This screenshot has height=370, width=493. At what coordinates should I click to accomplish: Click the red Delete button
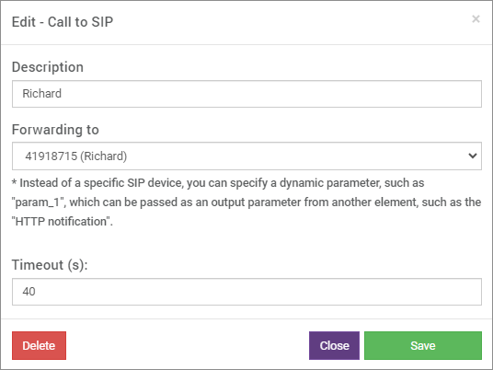click(39, 345)
